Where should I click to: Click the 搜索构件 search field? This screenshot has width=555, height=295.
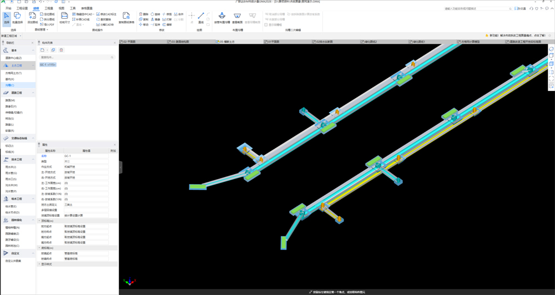77,57
